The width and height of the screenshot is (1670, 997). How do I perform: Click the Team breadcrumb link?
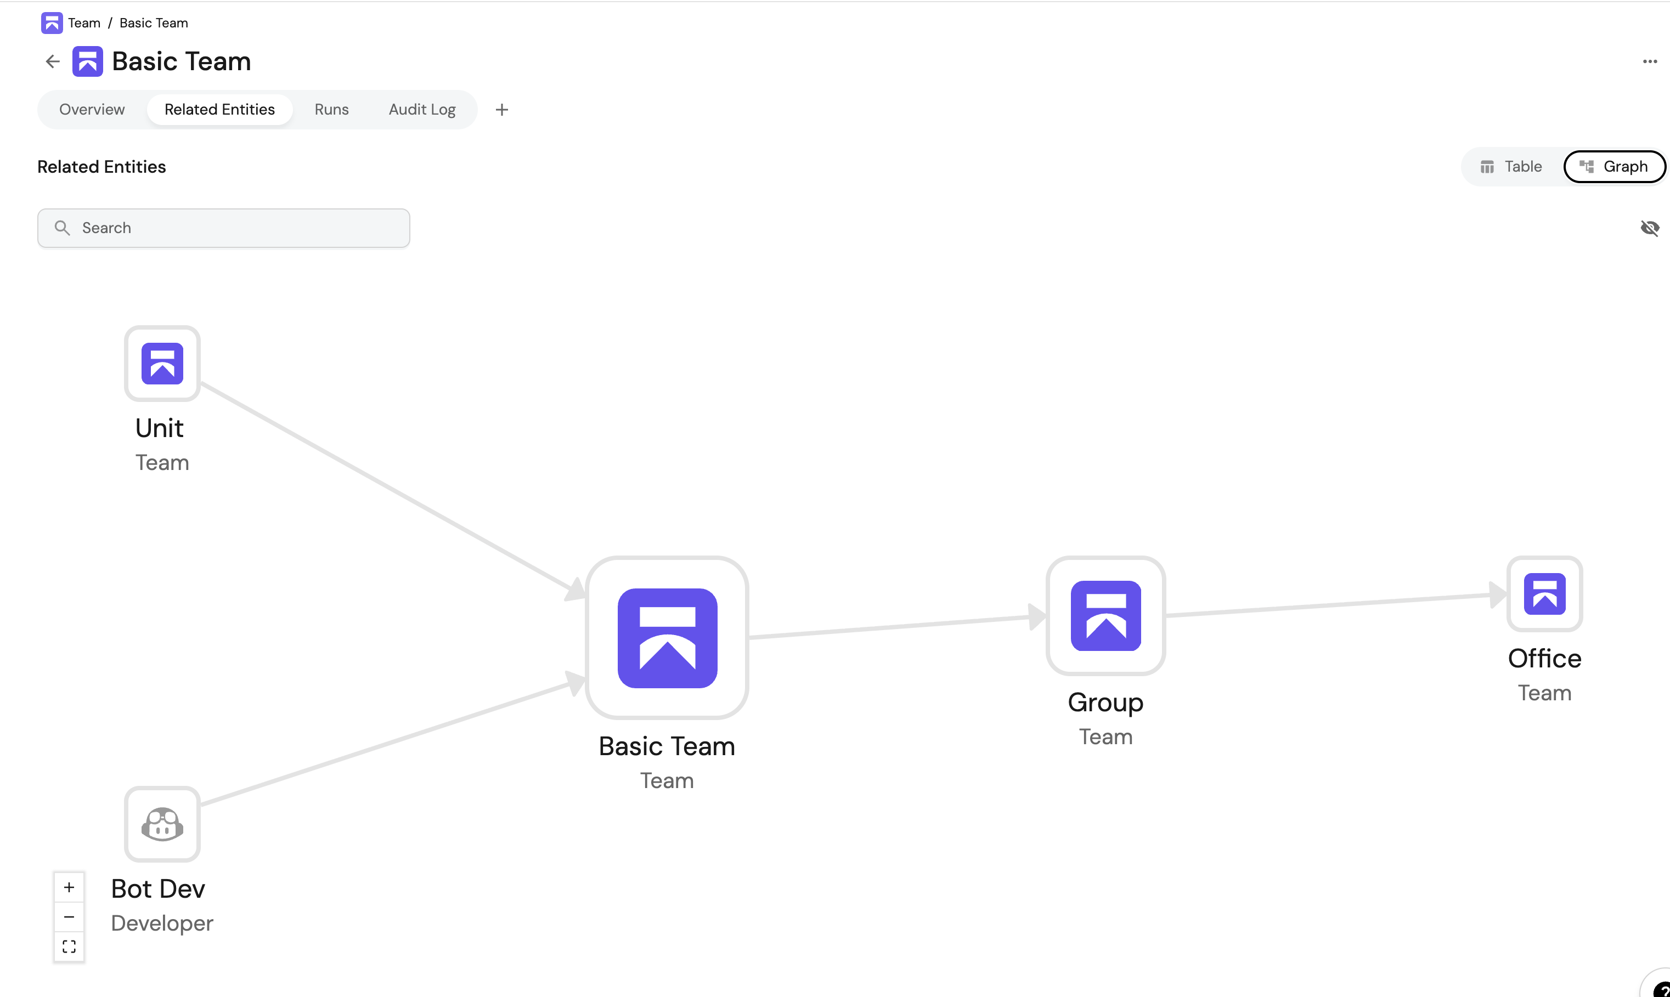click(x=84, y=23)
